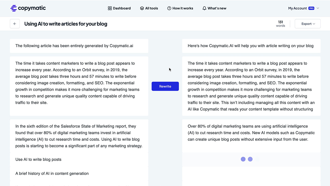This screenshot has width=330, height=186.
Task: Select All tools in the top navigation
Action: click(152, 8)
